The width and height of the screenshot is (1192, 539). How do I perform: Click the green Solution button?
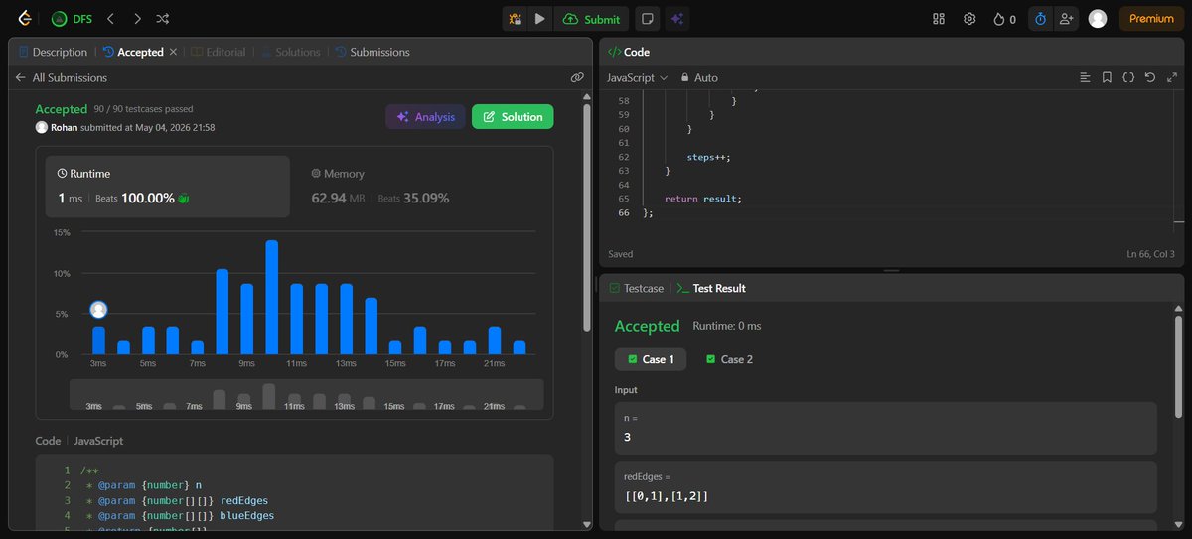click(x=513, y=117)
